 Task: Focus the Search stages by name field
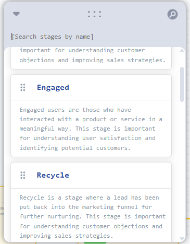(x=52, y=37)
